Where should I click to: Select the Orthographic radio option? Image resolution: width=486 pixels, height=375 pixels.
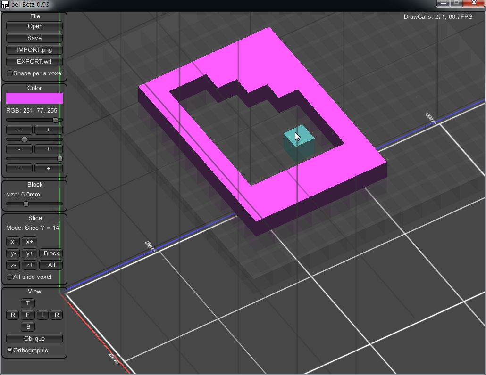click(x=10, y=351)
